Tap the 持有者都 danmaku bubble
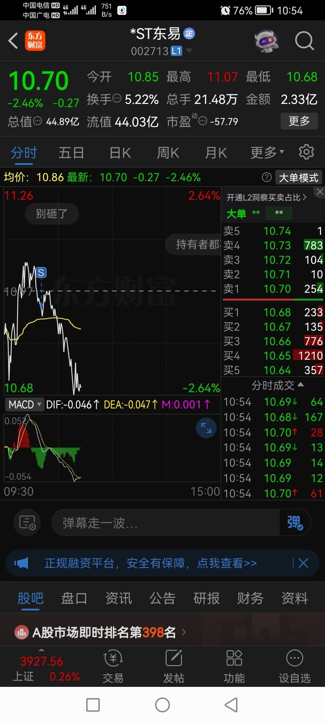The width and height of the screenshot is (325, 723). 194,244
